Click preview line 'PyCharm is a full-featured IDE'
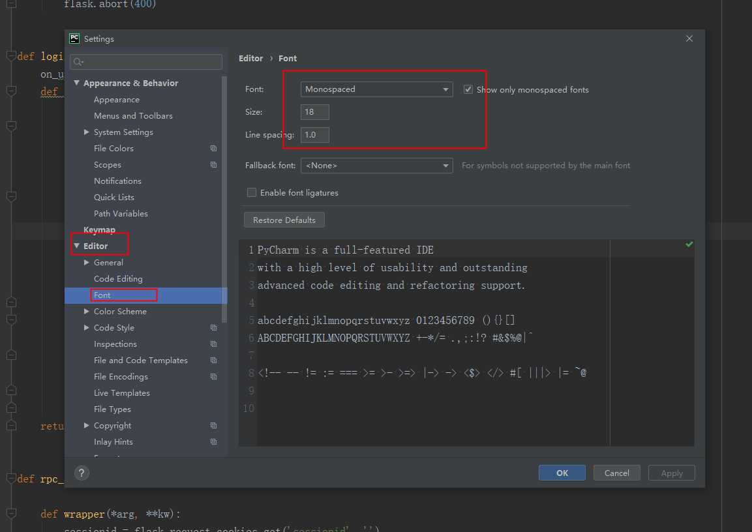The image size is (752, 532). coord(345,250)
